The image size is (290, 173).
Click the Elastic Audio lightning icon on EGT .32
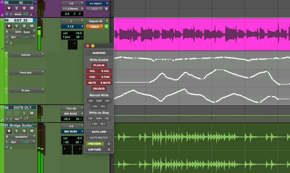click(x=7, y=32)
